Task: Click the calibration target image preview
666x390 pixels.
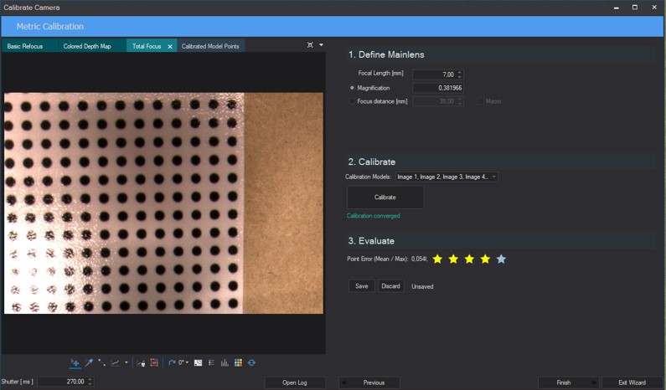Action: tap(163, 203)
